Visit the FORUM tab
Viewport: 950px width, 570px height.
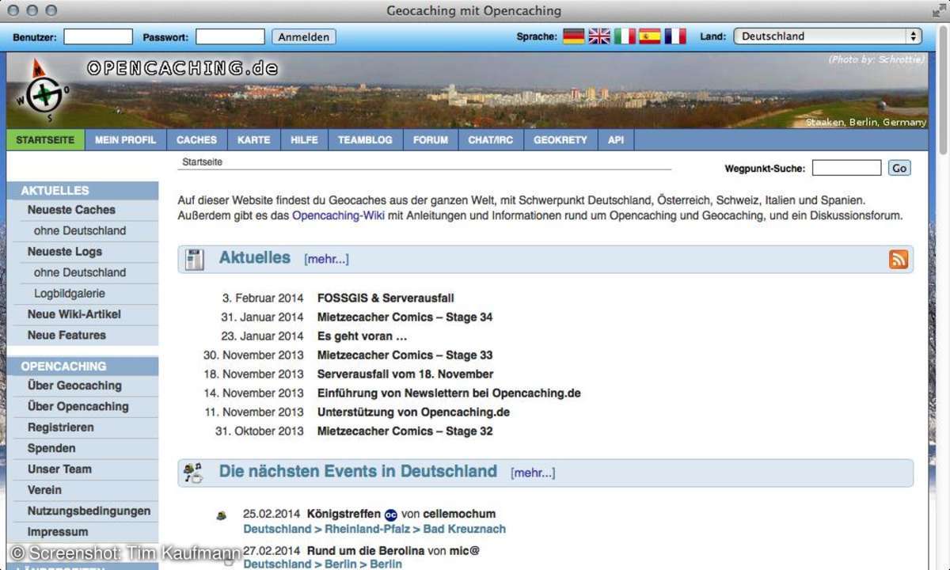[x=431, y=139]
